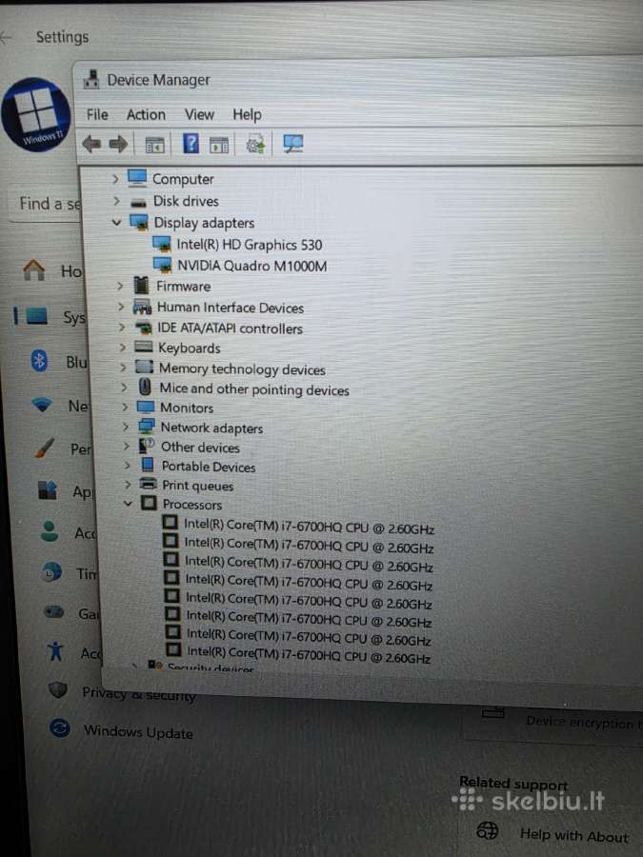This screenshot has width=643, height=857.
Task: Click the Back arrow in Device Manager toolbar
Action: coord(91,145)
